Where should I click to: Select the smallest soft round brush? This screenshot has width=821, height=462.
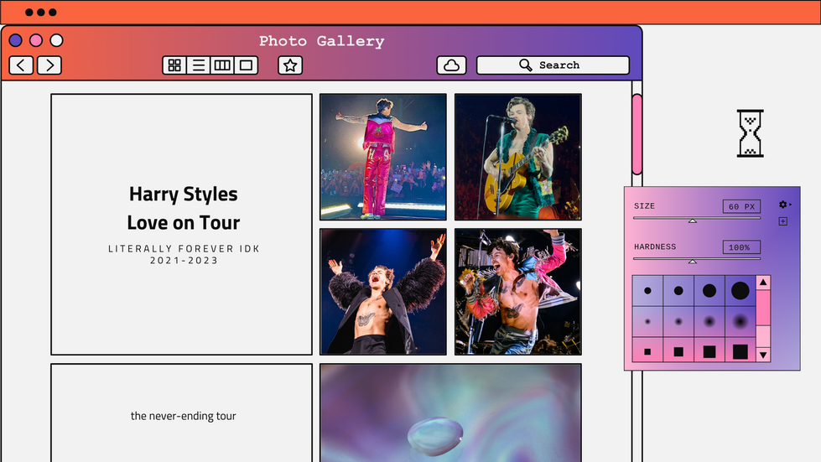(647, 321)
